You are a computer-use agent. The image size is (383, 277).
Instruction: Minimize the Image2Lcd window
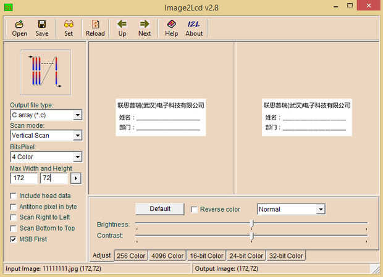336,7
